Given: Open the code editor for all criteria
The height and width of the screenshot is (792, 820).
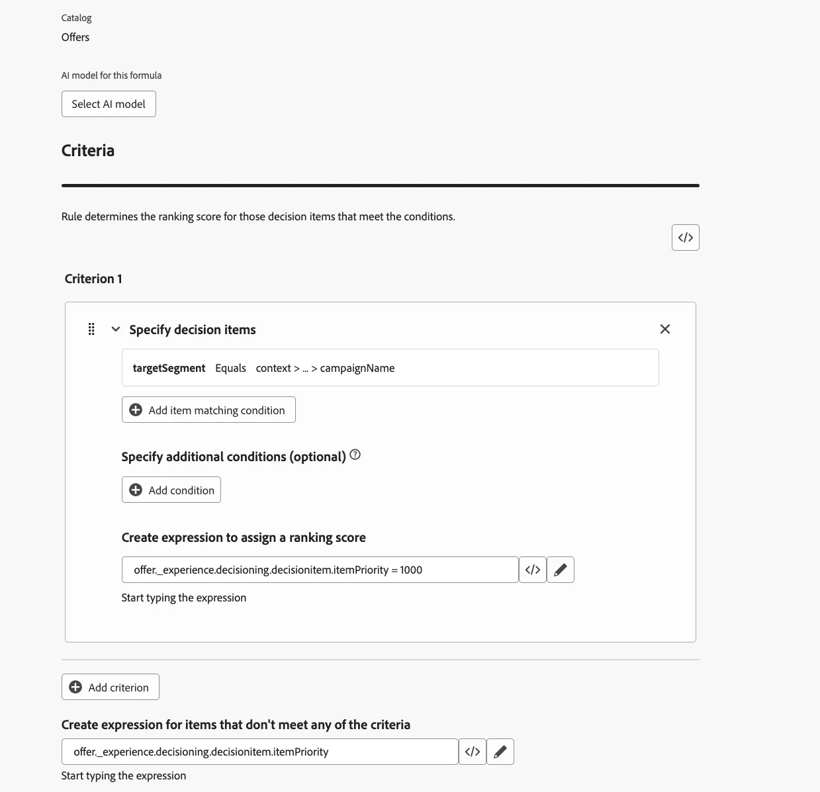Looking at the screenshot, I should 685,238.
